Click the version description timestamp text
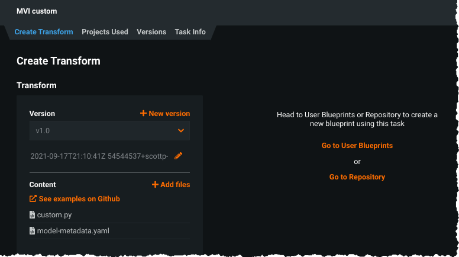459x257 pixels. [x=99, y=156]
